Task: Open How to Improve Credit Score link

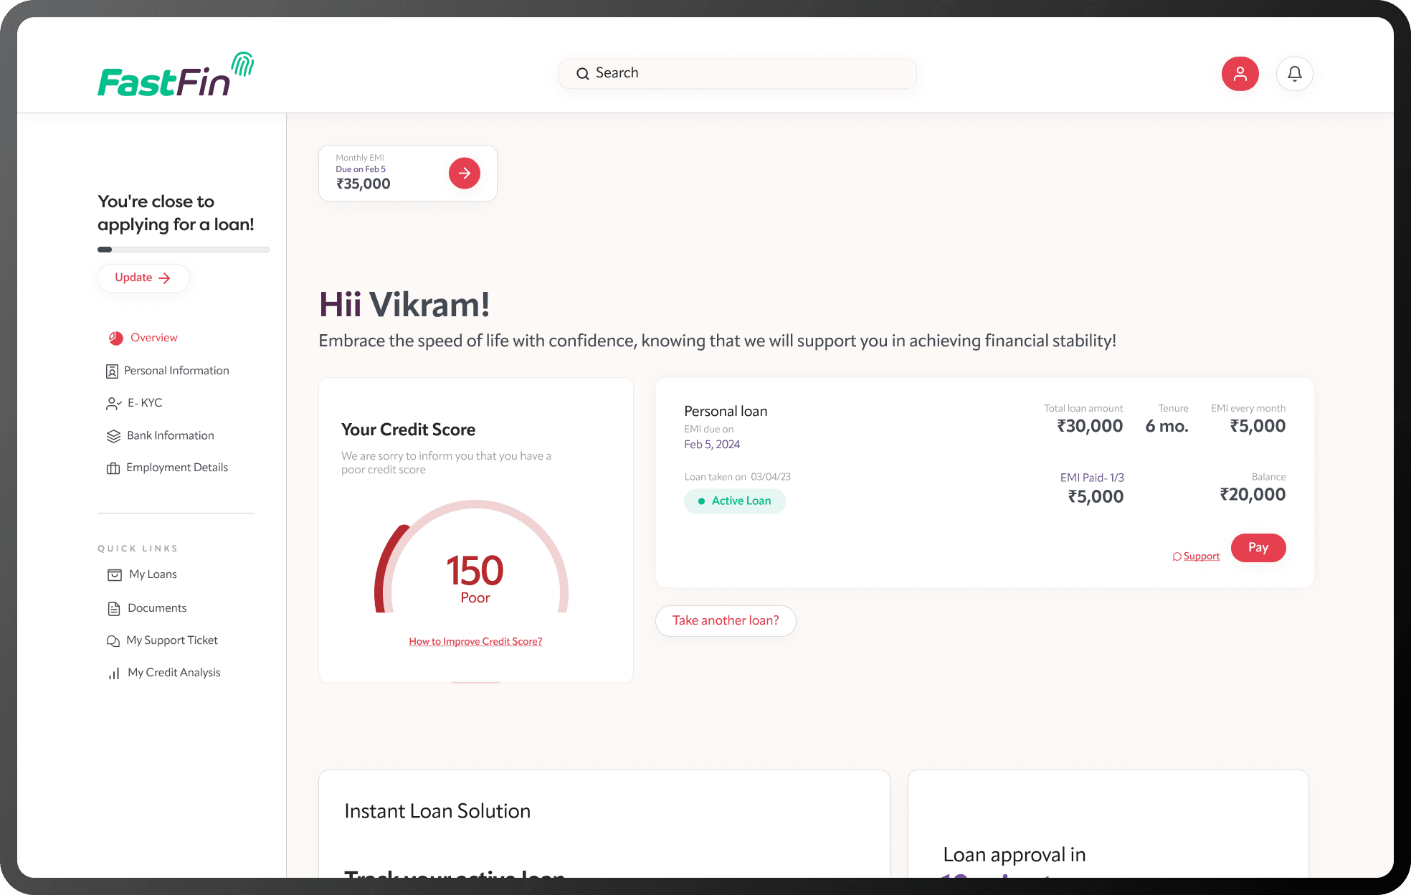Action: [x=475, y=641]
